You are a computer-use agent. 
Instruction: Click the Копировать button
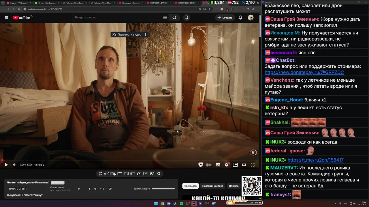pos(58,183)
